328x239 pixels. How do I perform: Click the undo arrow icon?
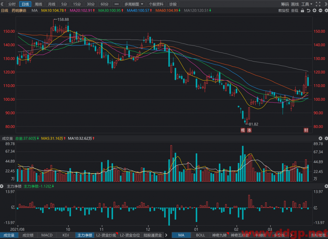tap(308, 11)
